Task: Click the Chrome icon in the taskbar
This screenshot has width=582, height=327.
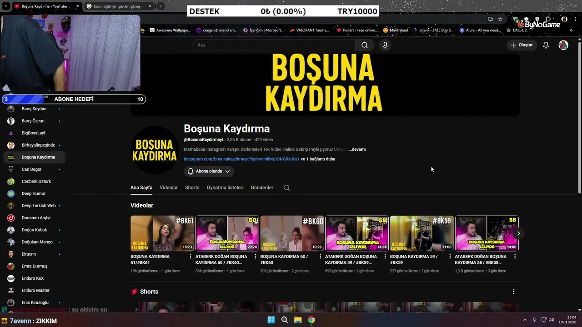Action: point(311,320)
